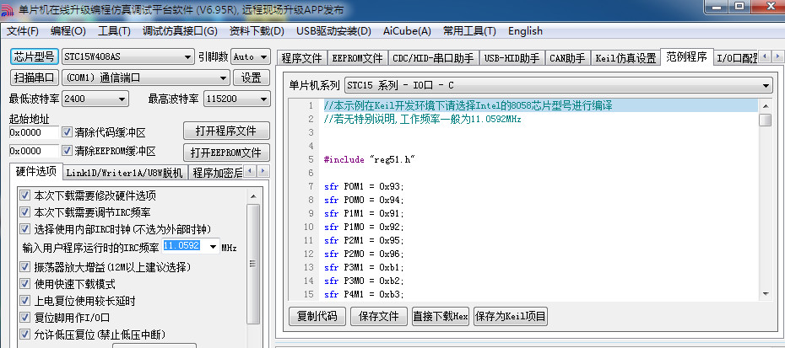
Task: Expand 单片机系列 STC15 系列 - IO口 - C dropdown
Action: pos(766,85)
